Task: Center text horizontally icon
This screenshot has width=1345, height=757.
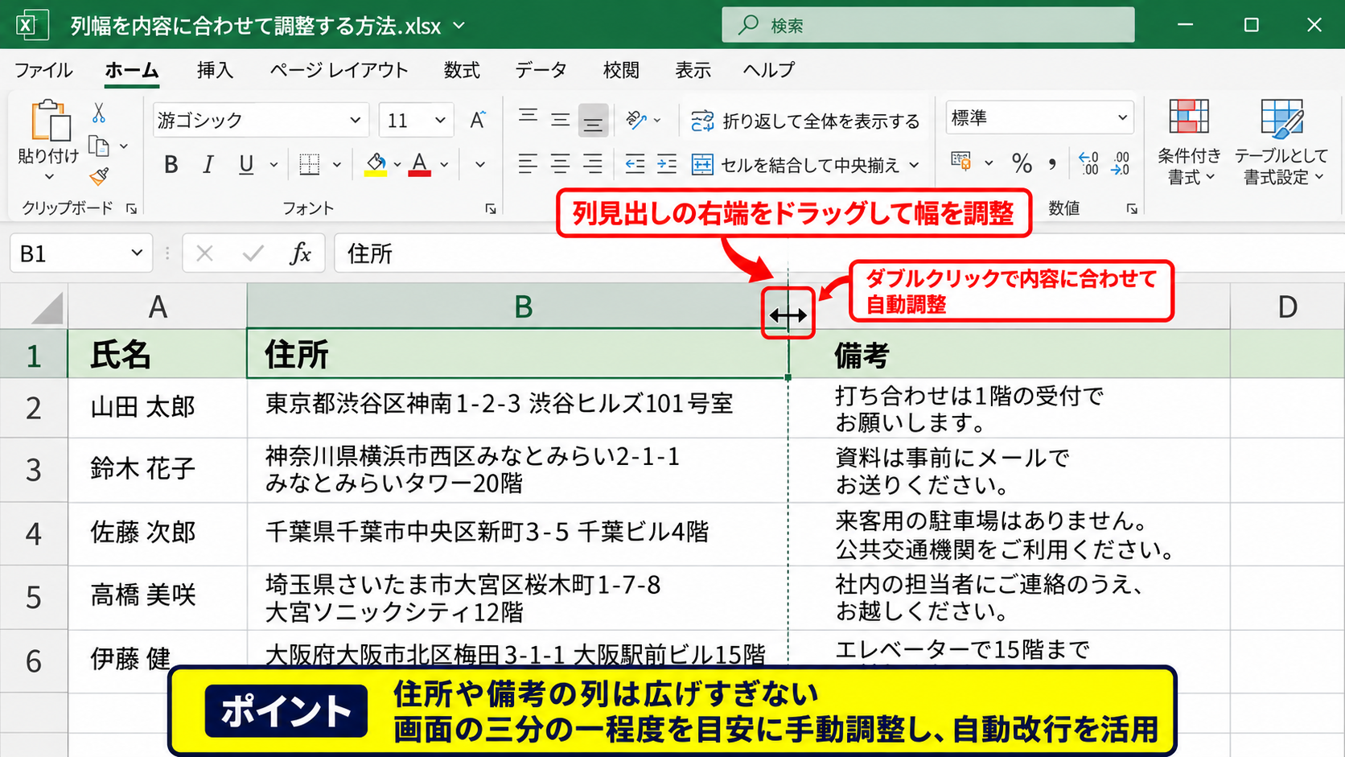Action: tap(560, 165)
